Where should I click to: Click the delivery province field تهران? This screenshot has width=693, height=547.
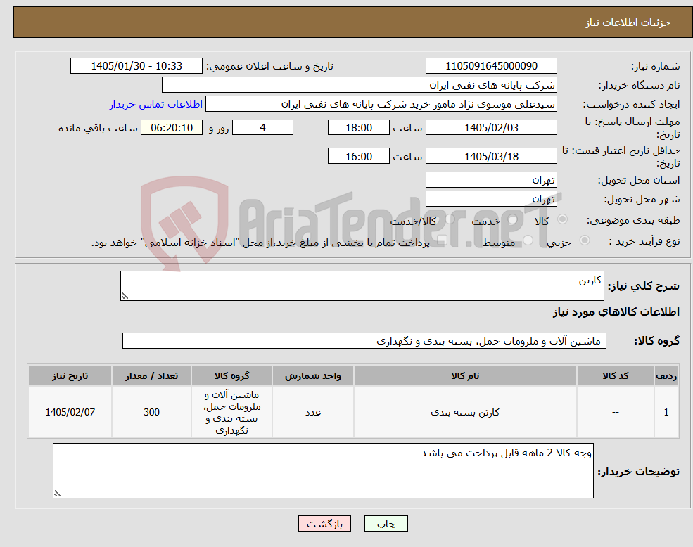[491, 180]
